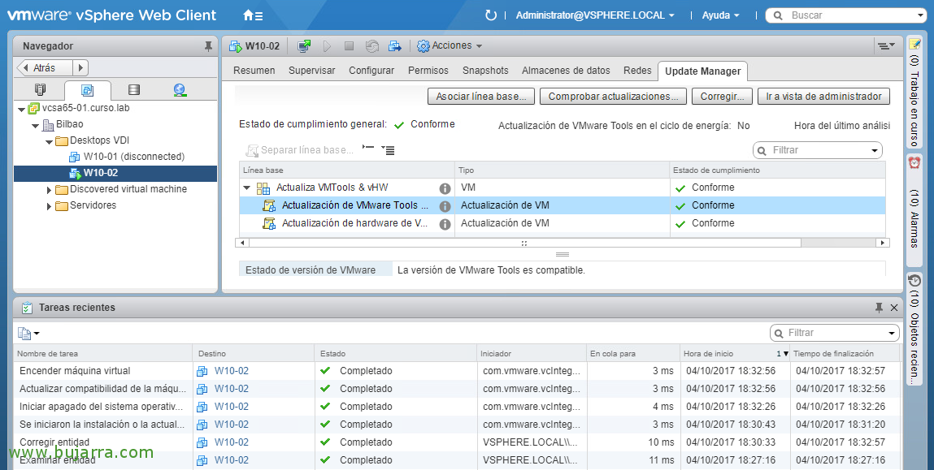Click Ir a vista de administrador
Viewport: 934px width, 470px height.
coord(823,97)
